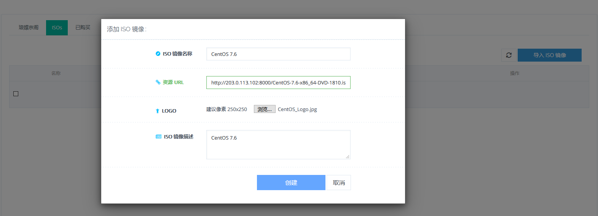
Task: Click the CentOS_Logo.jpg file name
Action: click(297, 110)
